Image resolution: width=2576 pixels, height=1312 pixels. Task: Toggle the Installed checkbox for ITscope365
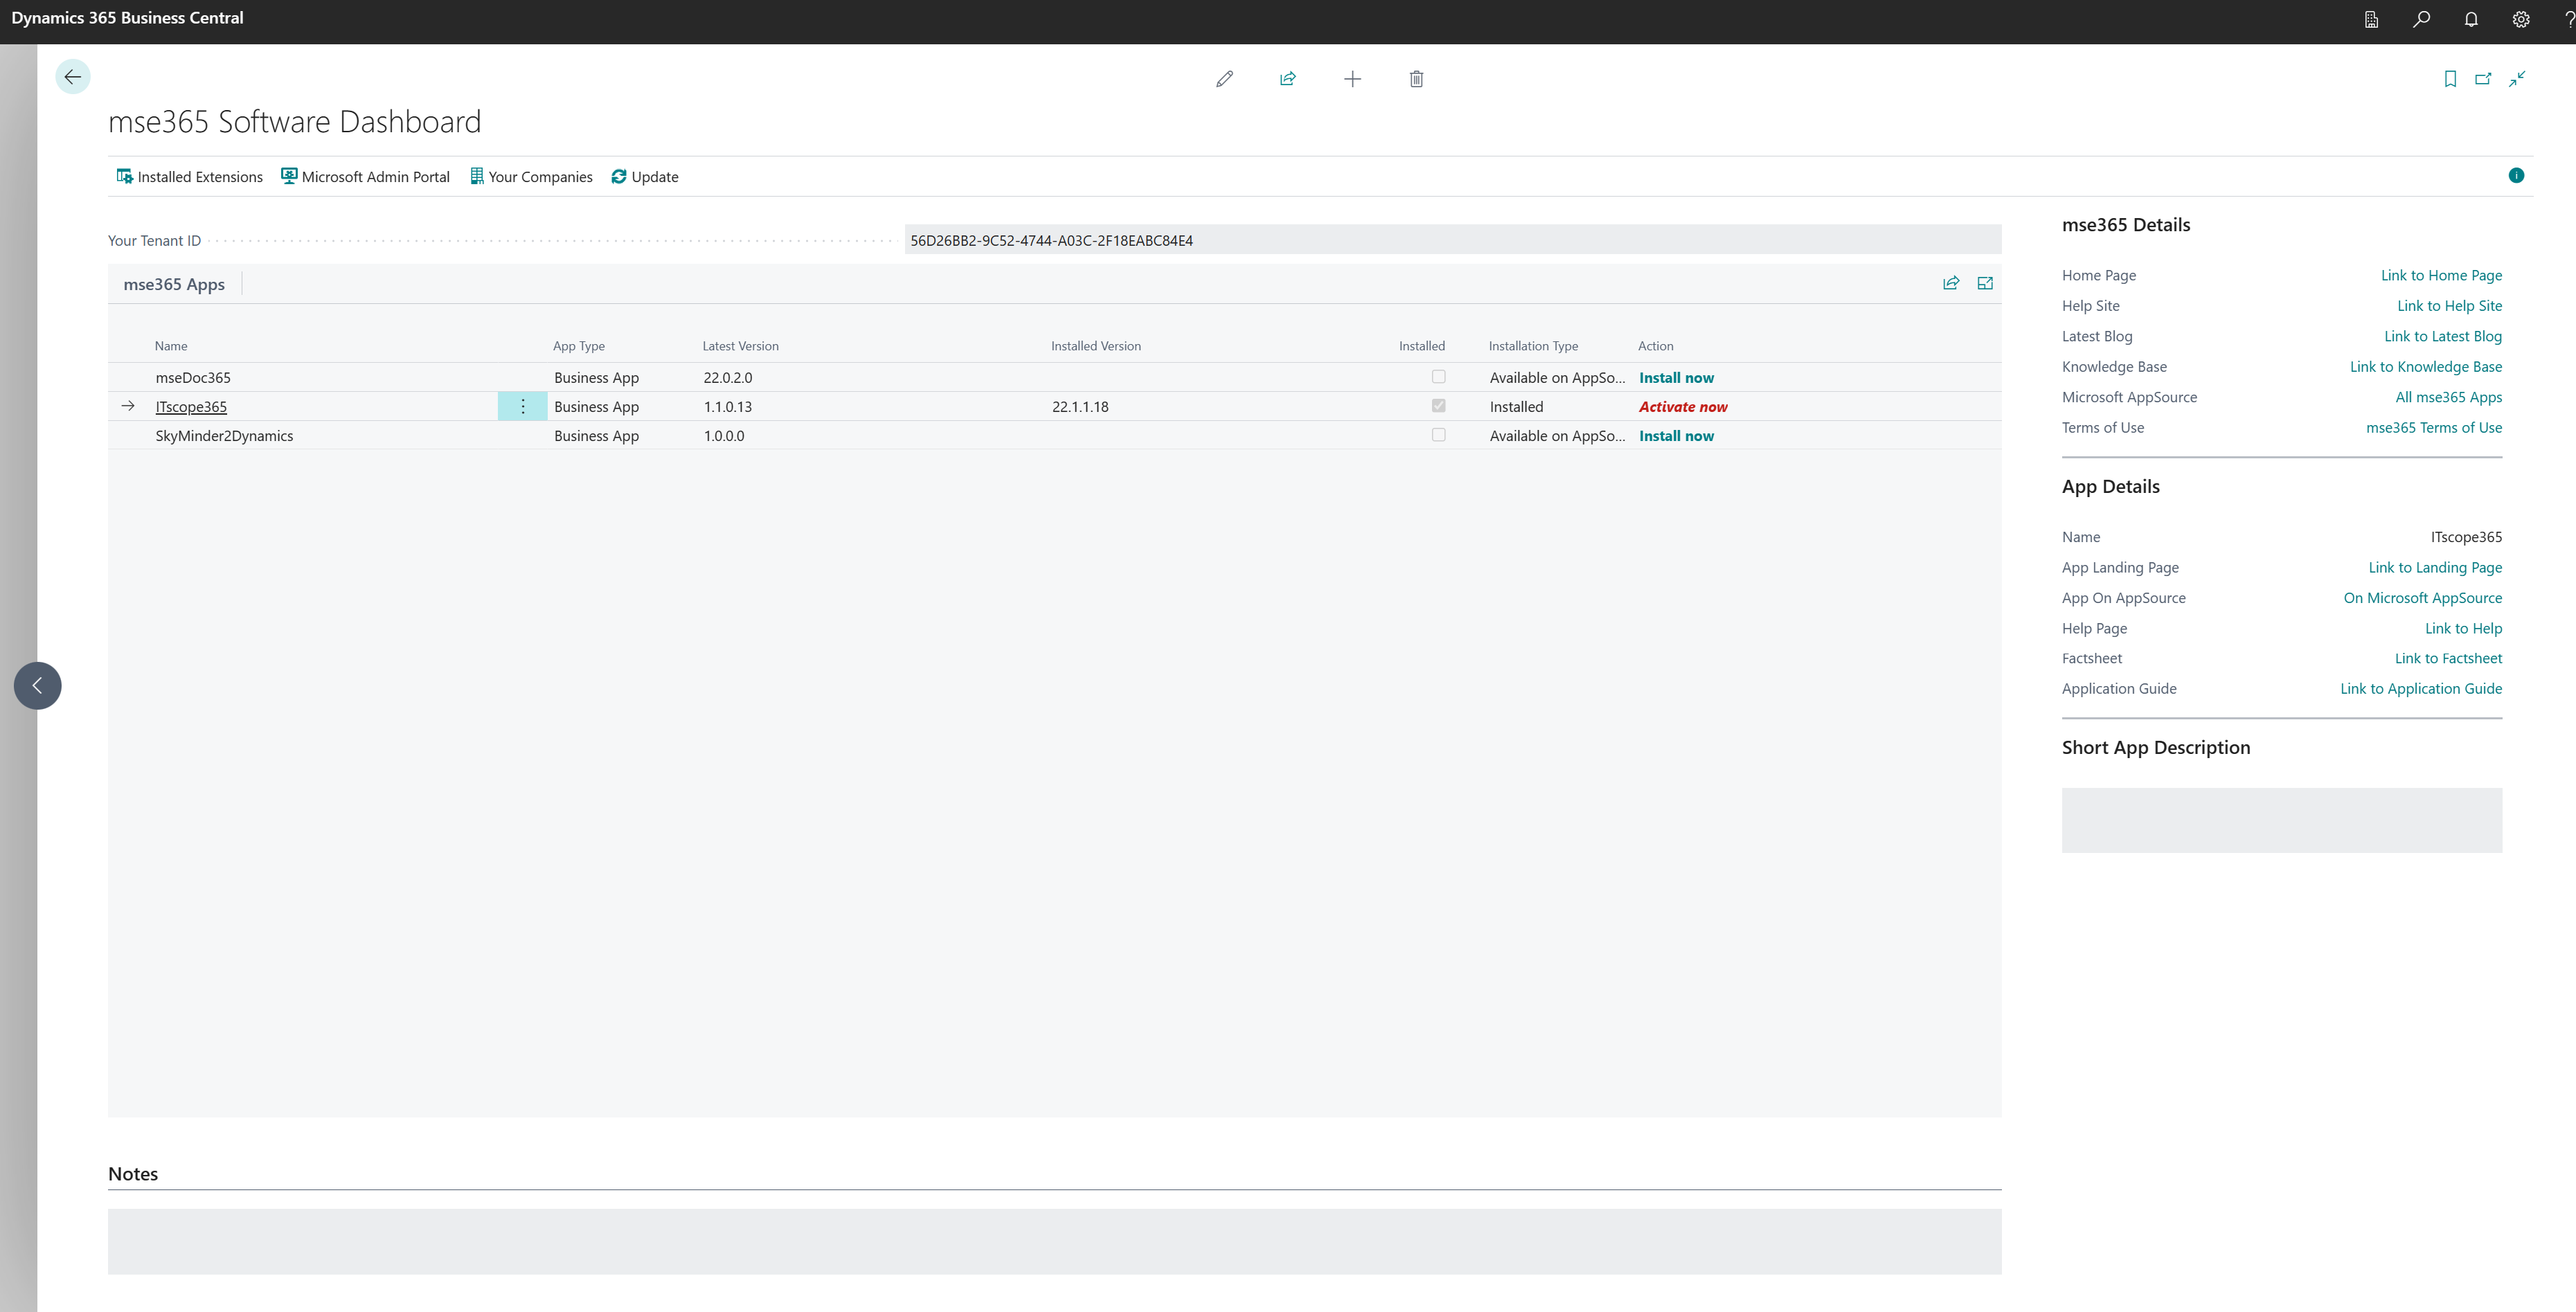point(1437,406)
